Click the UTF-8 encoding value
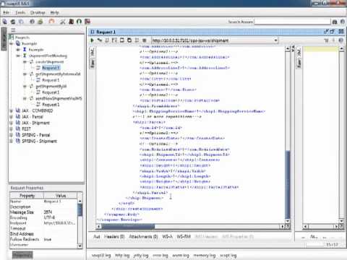The image size is (347, 260). point(49,217)
